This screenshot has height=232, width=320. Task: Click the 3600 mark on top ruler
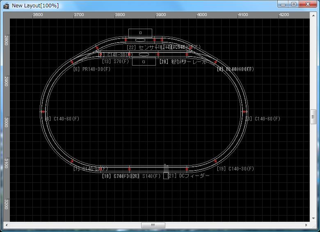click(38, 15)
